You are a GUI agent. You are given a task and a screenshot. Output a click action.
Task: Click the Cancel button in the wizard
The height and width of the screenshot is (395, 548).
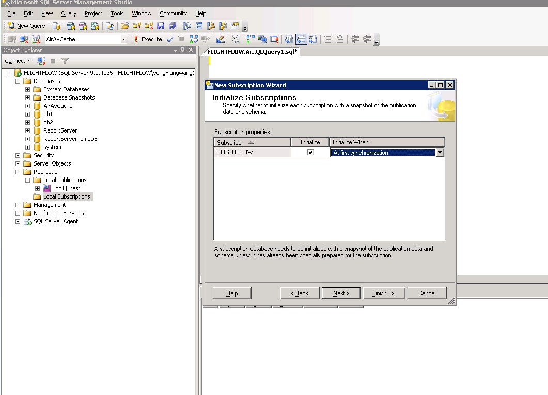(427, 293)
